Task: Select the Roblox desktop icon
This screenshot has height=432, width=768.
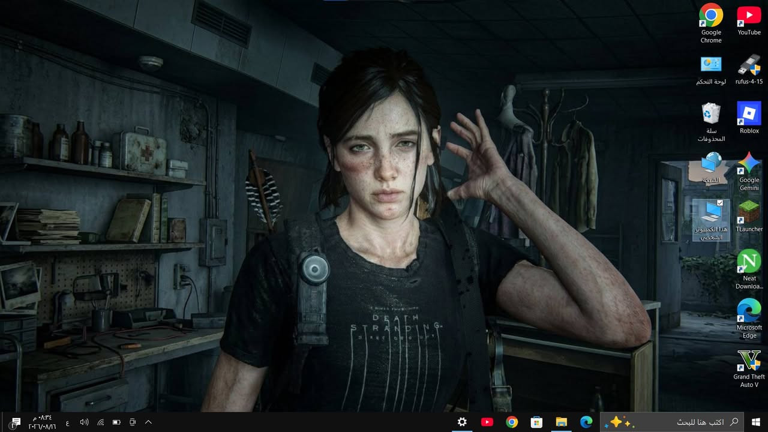Action: (749, 118)
